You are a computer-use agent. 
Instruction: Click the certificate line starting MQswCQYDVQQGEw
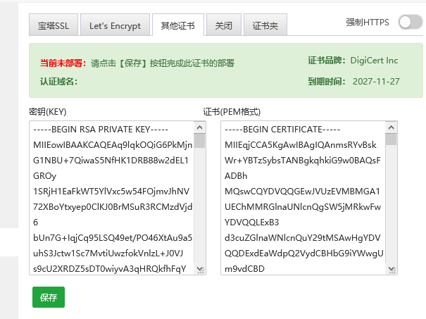click(302, 192)
